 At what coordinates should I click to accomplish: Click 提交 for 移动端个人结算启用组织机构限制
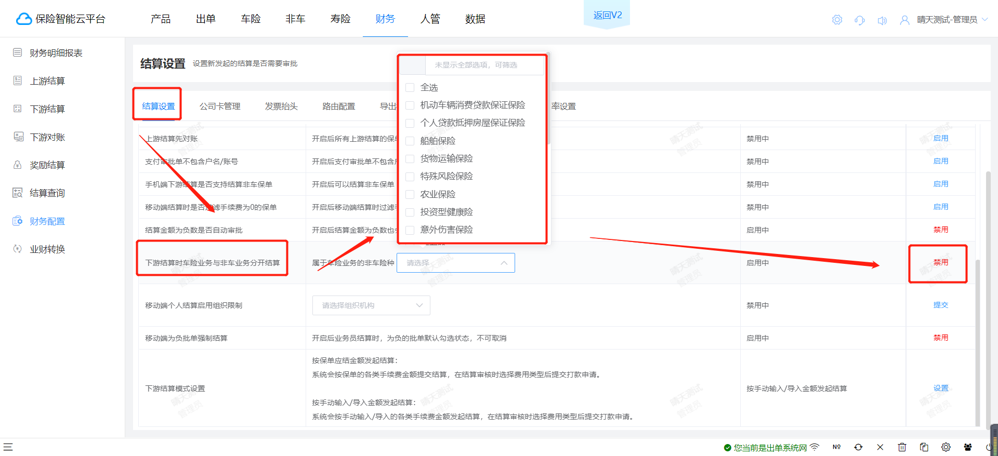pos(941,305)
